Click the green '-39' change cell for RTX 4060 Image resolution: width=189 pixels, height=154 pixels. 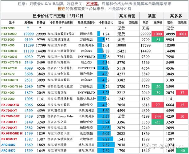pos(158,93)
